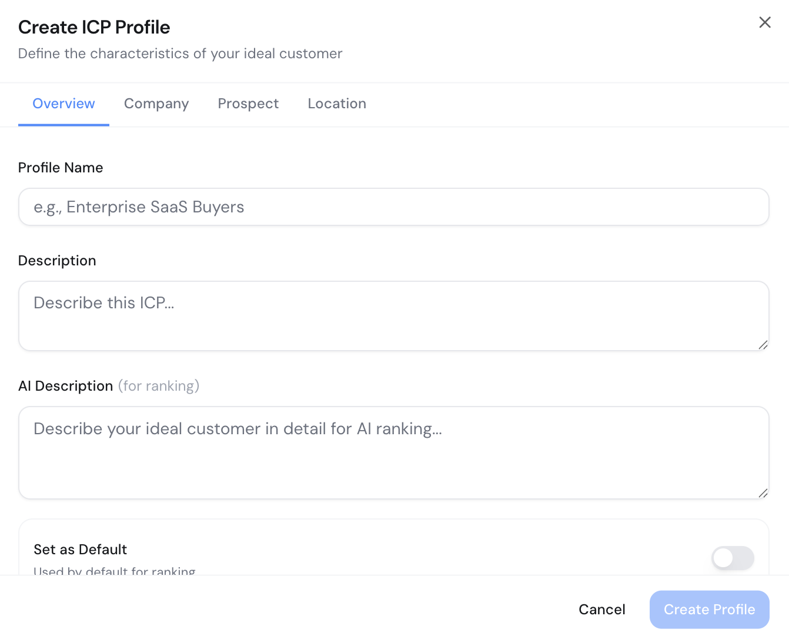Click the AI Description label text
The image size is (789, 639).
tap(66, 386)
